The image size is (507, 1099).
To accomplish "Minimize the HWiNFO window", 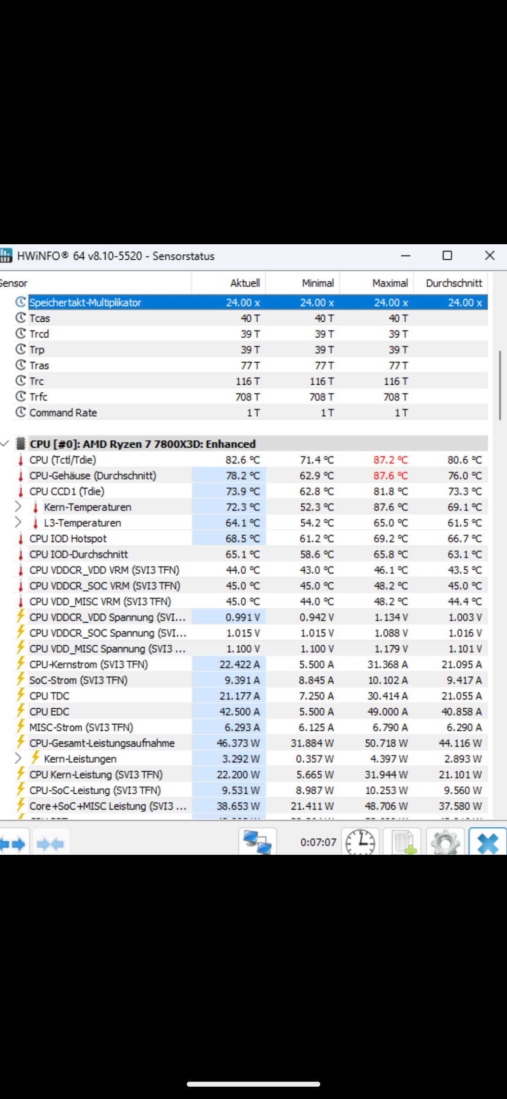I will pyautogui.click(x=406, y=255).
